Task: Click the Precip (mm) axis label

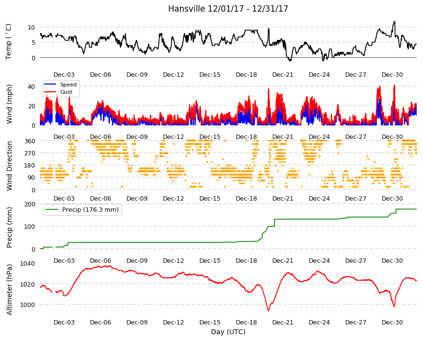Action: tap(9, 227)
